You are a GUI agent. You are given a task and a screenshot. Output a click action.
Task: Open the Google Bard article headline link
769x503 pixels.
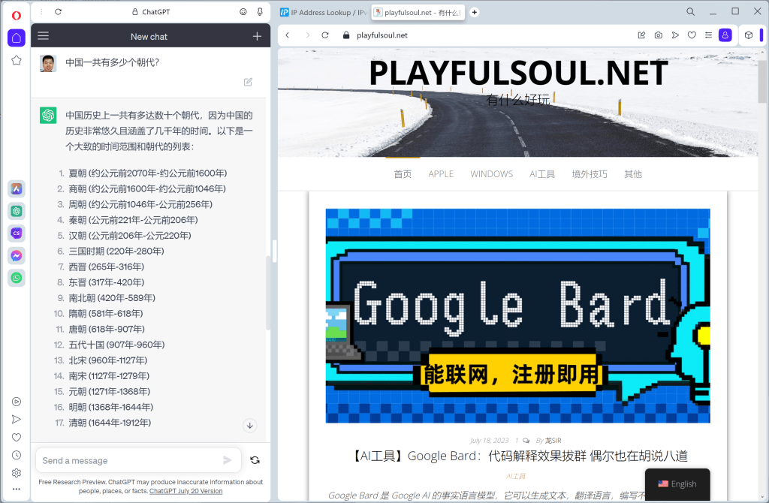(518, 456)
